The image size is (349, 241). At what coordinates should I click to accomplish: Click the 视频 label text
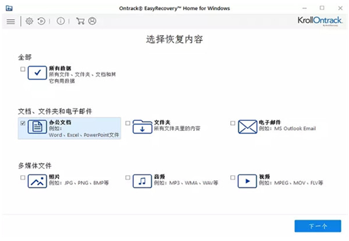click(265, 177)
